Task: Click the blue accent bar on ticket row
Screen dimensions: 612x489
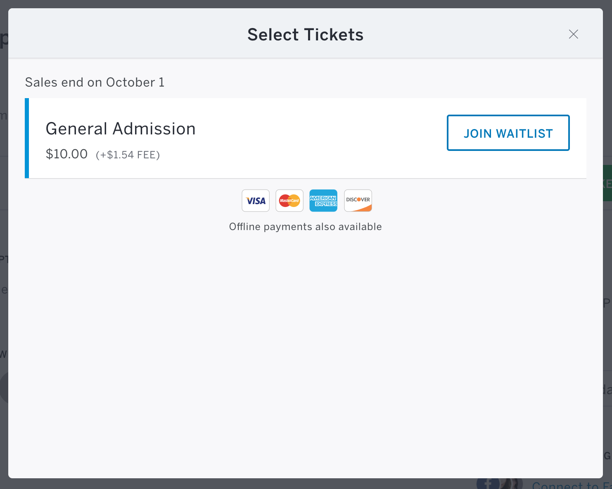Action: (27, 138)
